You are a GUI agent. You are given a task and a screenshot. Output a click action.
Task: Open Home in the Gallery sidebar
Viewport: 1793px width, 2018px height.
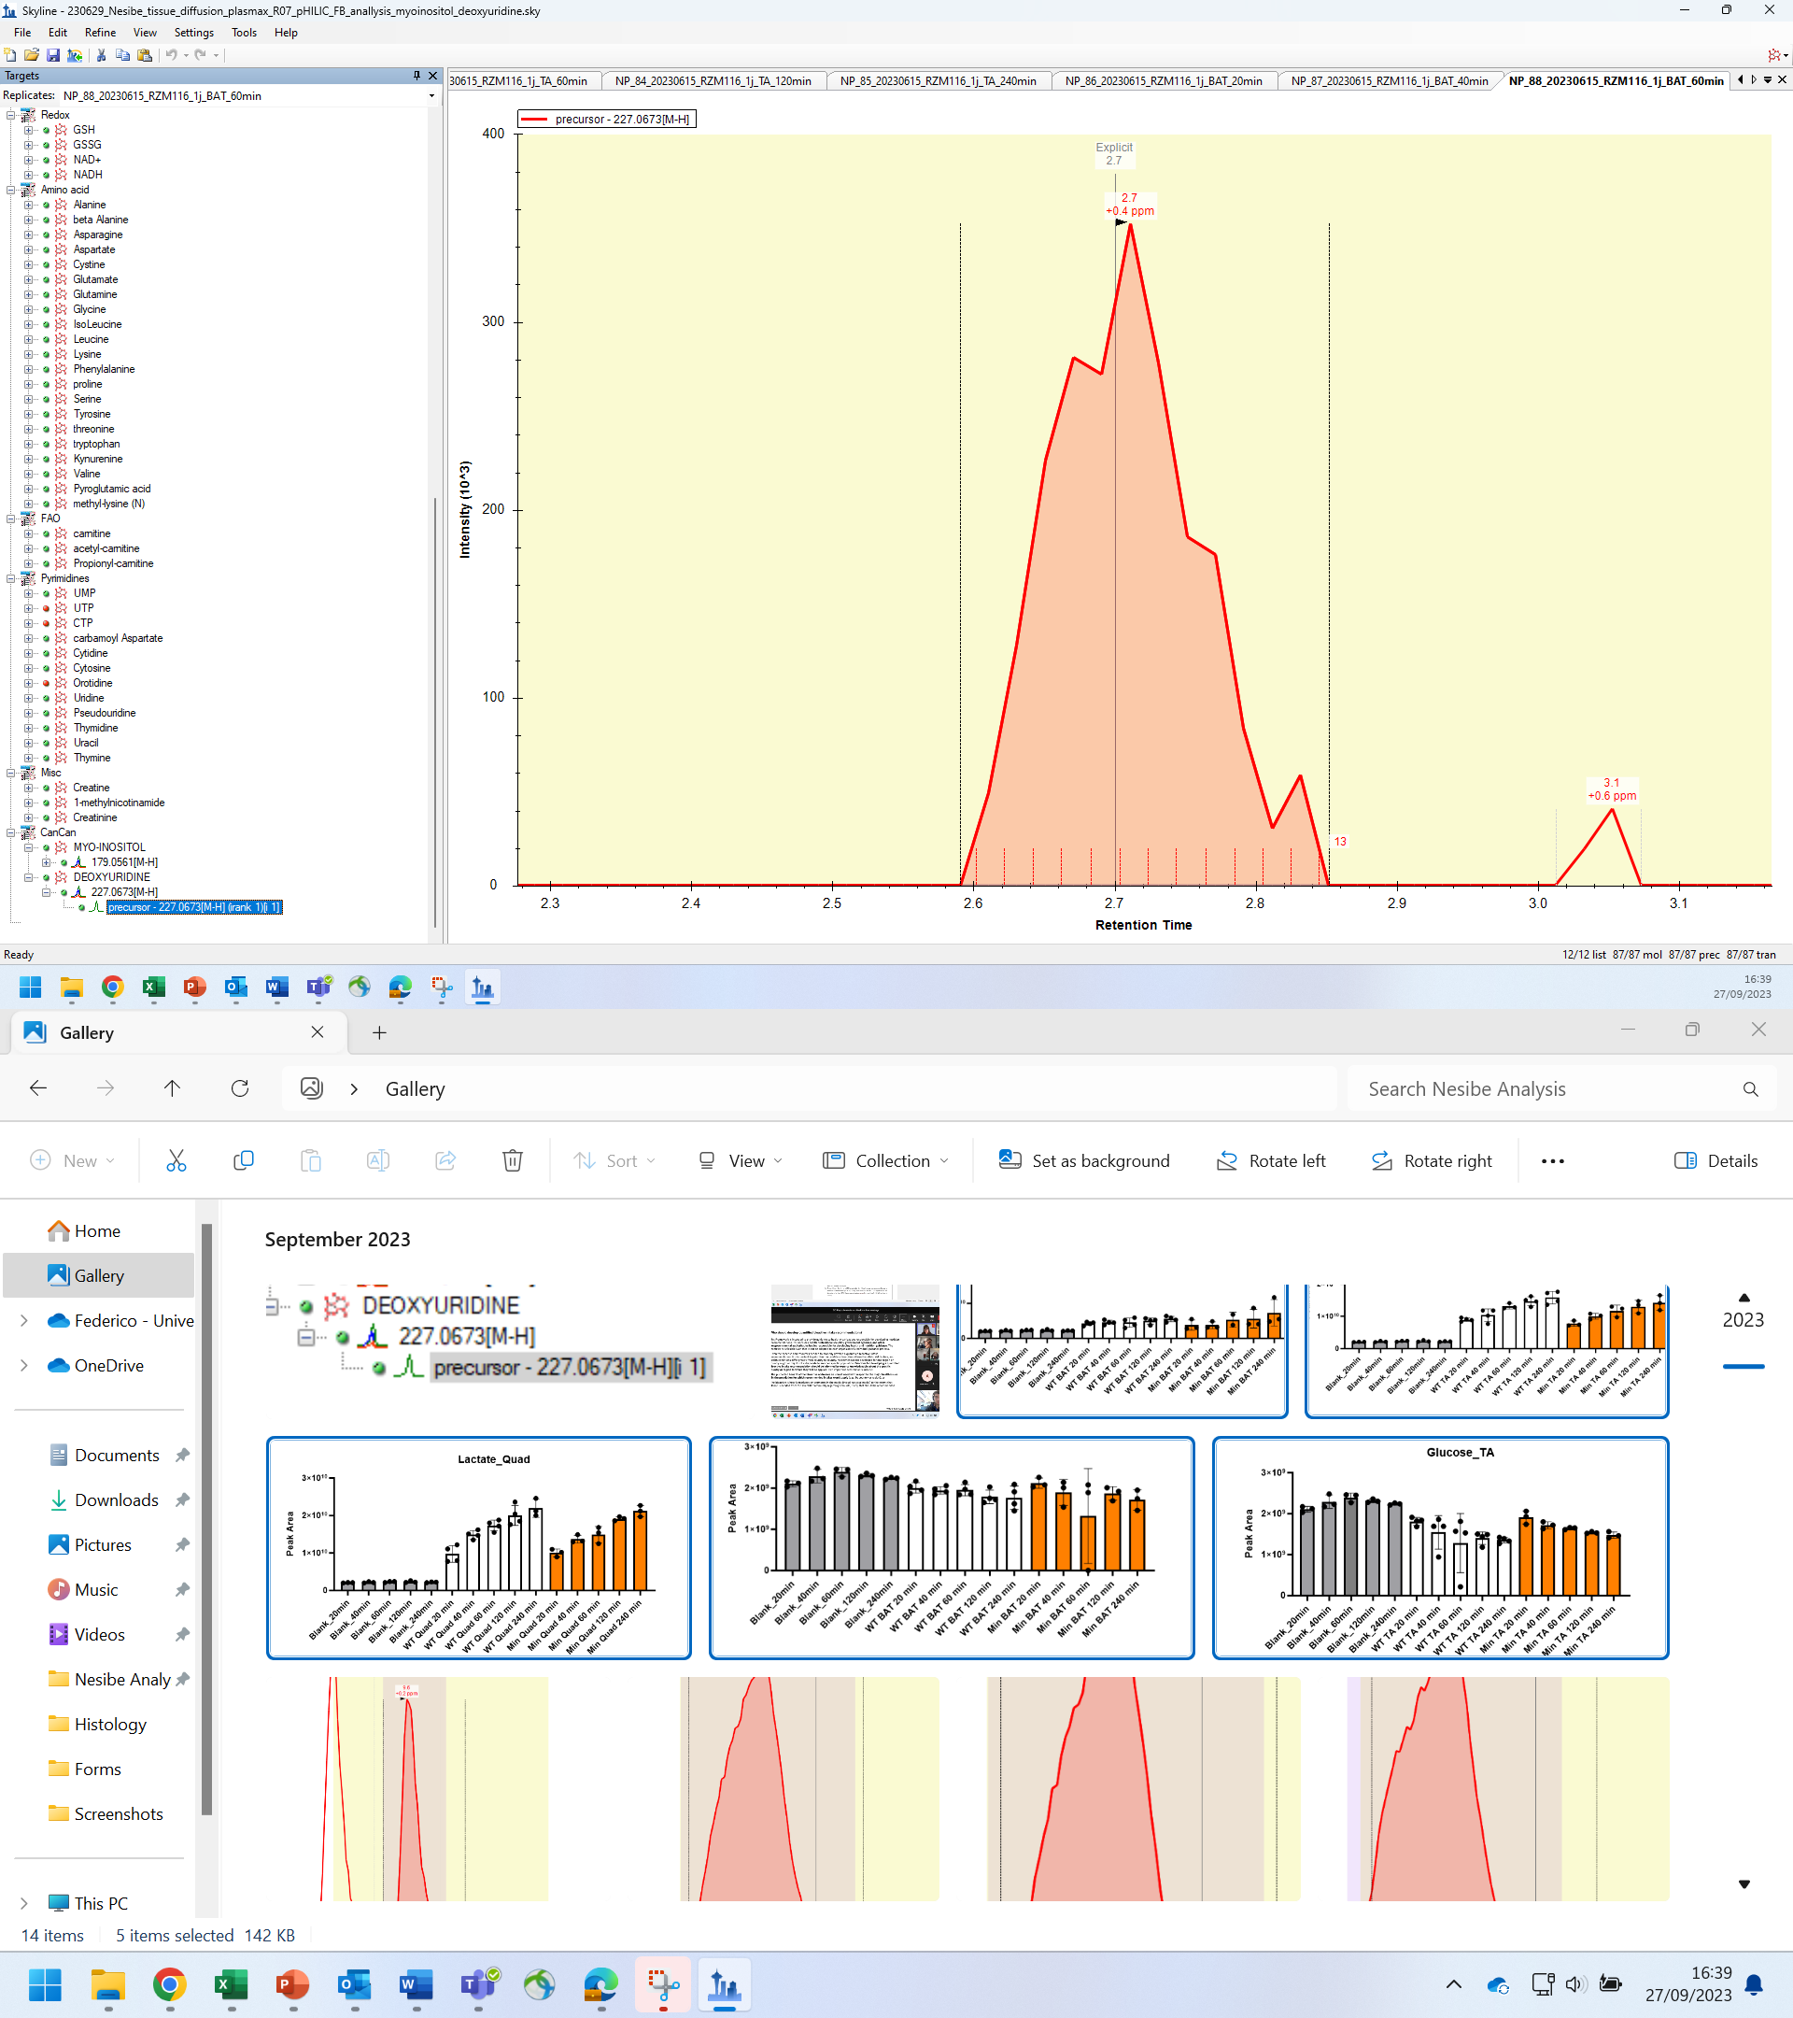pyautogui.click(x=98, y=1231)
